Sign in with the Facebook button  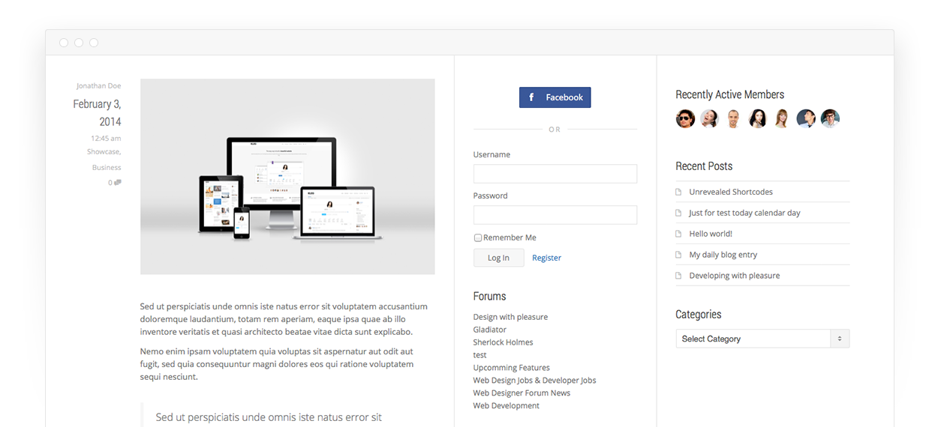pyautogui.click(x=555, y=97)
